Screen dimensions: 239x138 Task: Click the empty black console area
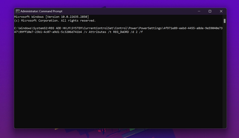click(119, 84)
